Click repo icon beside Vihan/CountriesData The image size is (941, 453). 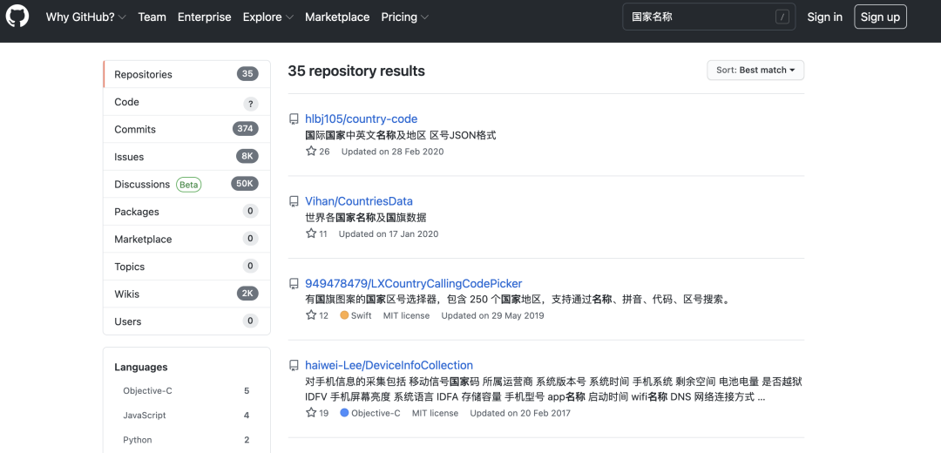coord(294,201)
